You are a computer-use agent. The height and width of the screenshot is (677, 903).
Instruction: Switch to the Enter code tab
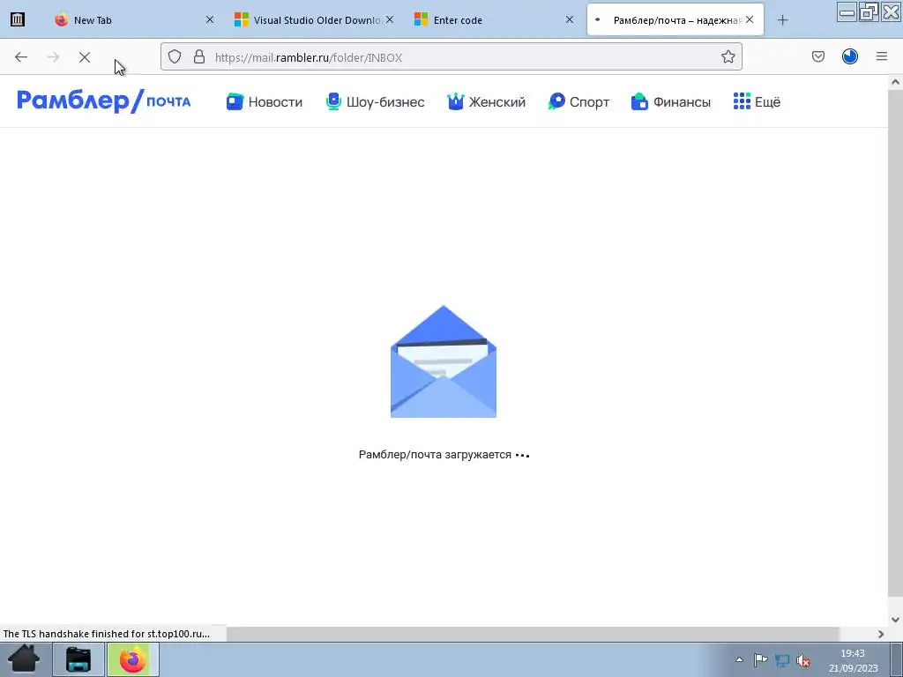tap(494, 19)
